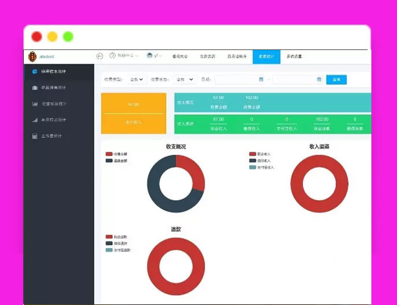397x305 pixels.
Task: Click the end date input field
Action: click(297, 79)
